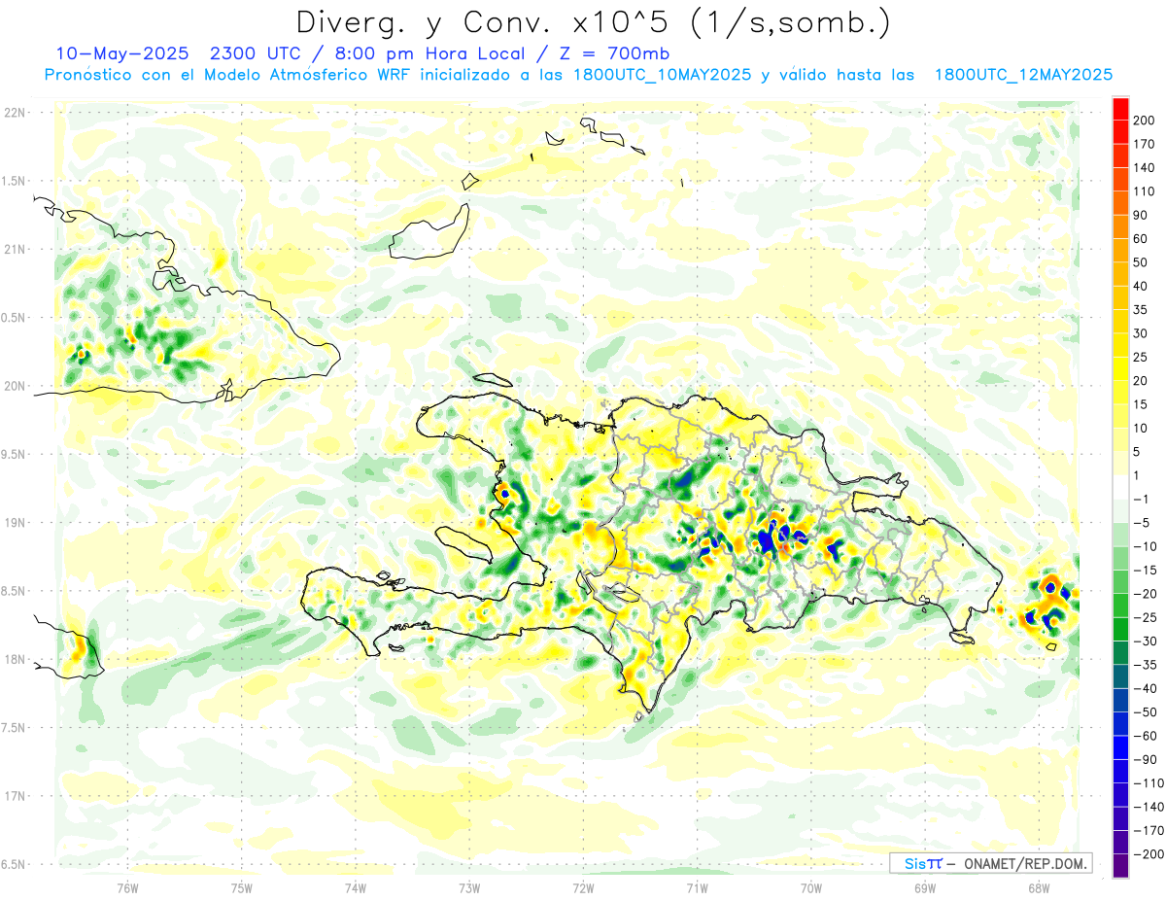Image resolution: width=1166 pixels, height=901 pixels.
Task: Click the 71W longitude label
Action: (697, 887)
